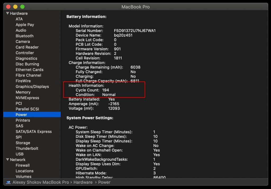
Task: Choose the Apple Pay item
Action: (25, 25)
